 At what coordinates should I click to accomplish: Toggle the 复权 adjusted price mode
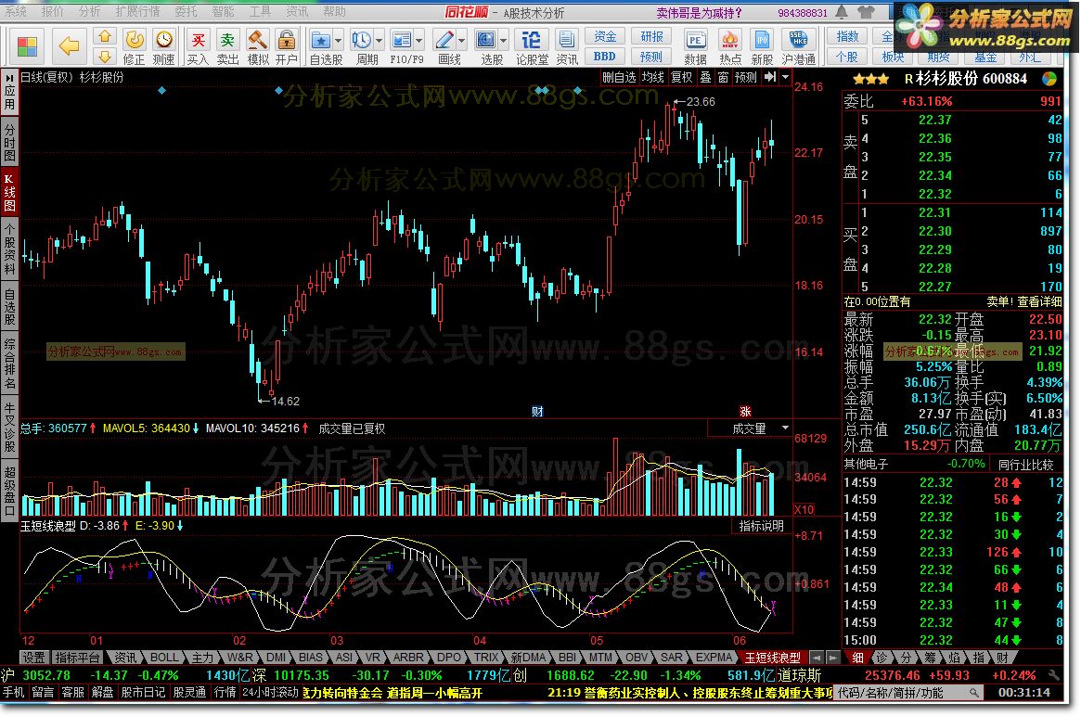(x=681, y=77)
